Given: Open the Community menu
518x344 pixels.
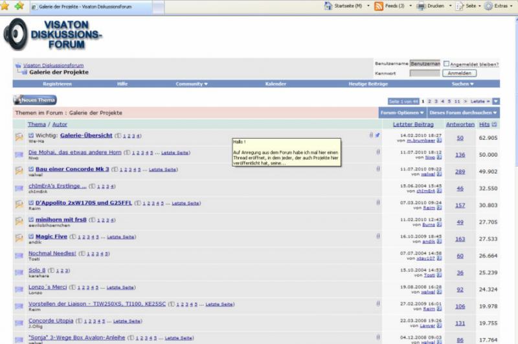Looking at the screenshot, I should tap(191, 84).
